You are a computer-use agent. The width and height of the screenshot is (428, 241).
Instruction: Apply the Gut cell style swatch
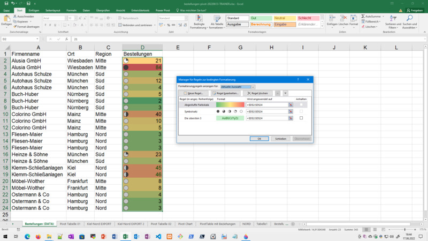(x=261, y=18)
